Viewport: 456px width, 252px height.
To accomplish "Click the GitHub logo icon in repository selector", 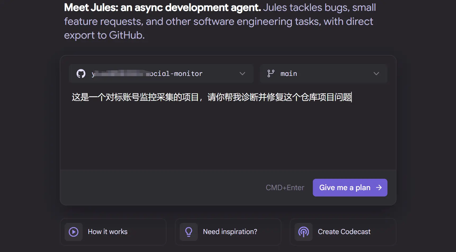I will (x=81, y=74).
